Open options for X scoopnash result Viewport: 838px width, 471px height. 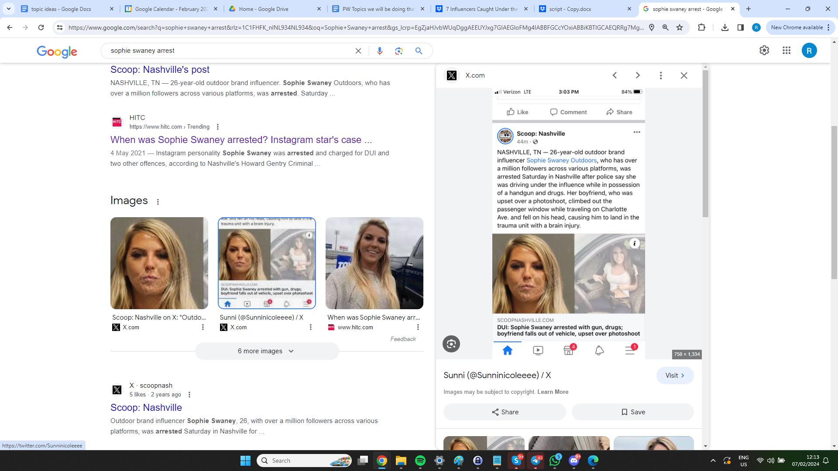click(189, 395)
